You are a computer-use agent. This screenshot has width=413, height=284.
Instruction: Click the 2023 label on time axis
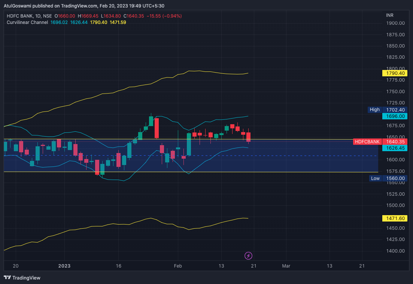pos(64,266)
